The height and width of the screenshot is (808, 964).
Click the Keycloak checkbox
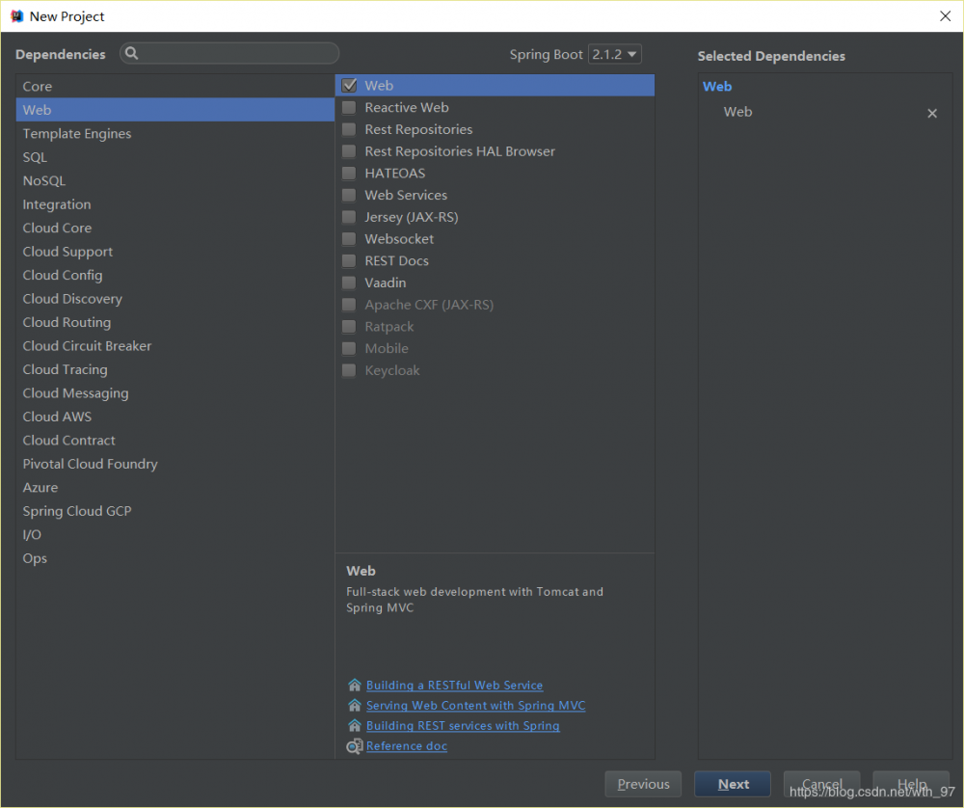(x=349, y=370)
